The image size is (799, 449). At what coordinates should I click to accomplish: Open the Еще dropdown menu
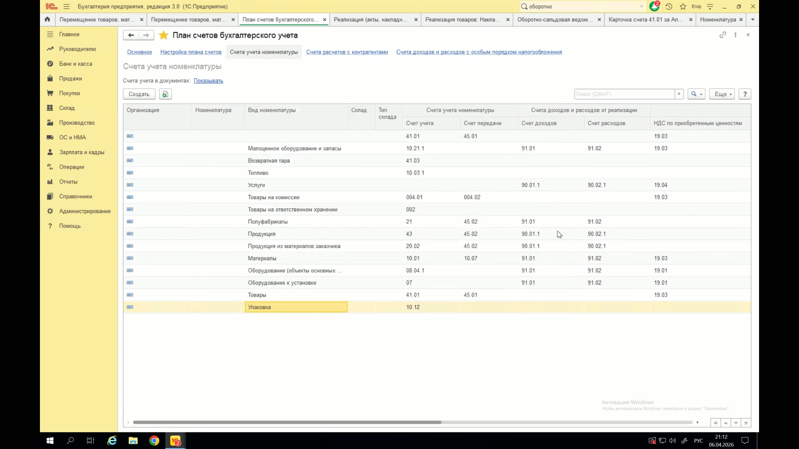click(x=722, y=94)
